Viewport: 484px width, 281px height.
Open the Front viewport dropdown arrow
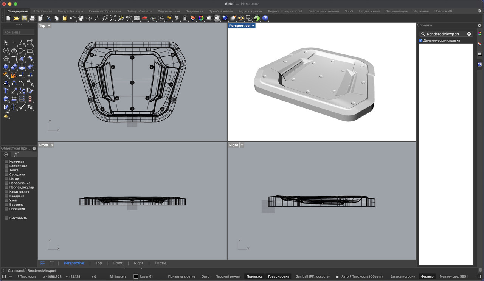(x=52, y=145)
